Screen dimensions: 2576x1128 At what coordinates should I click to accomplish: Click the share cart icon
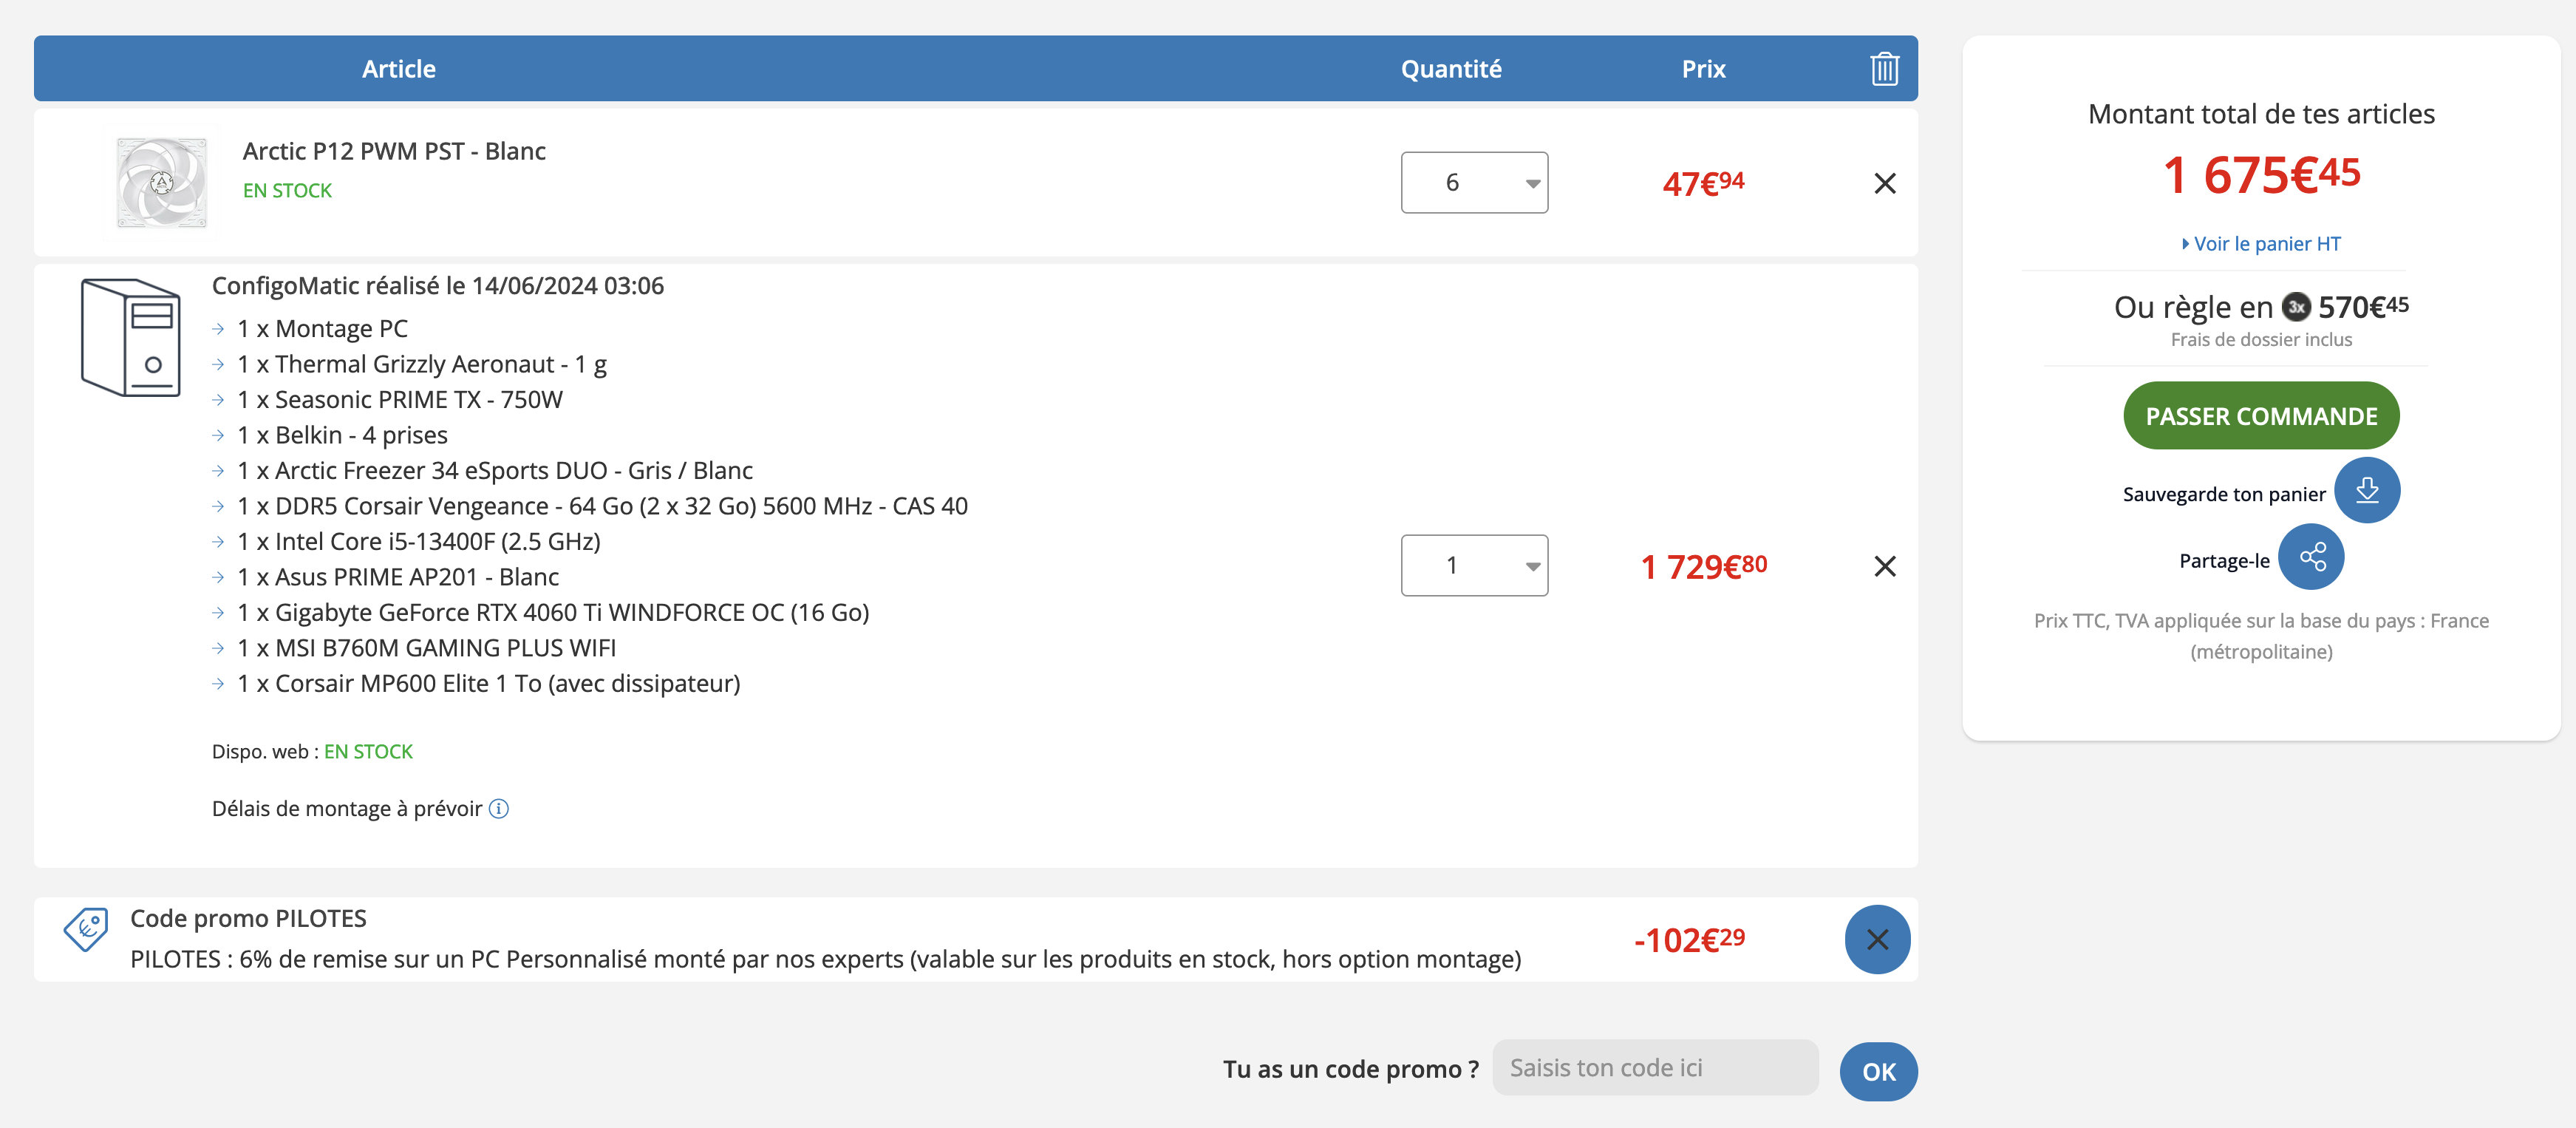point(2311,557)
